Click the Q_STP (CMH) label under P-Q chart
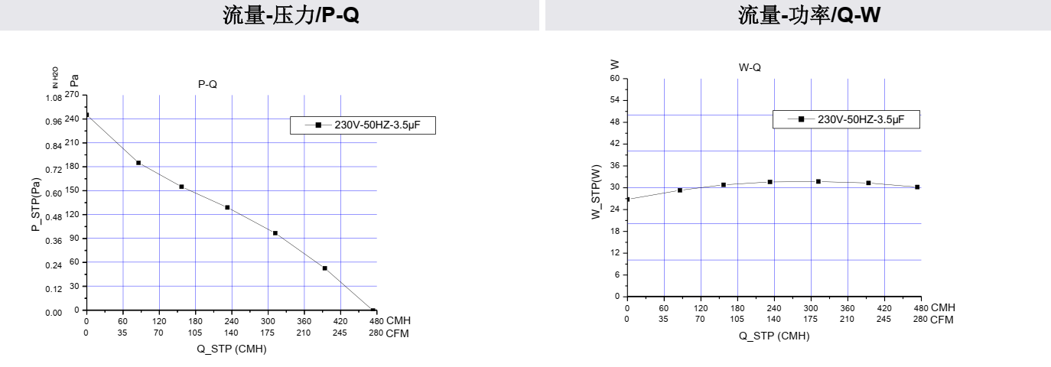Image resolution: width=1051 pixels, height=367 pixels. coord(232,349)
